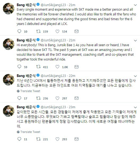Reply to the tweet with 10 replies
140x143 pixels.
(x=19, y=31)
